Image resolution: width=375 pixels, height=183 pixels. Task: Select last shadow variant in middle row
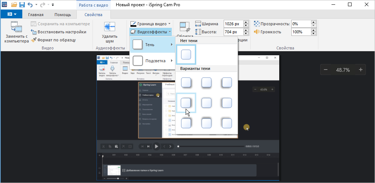tap(227, 103)
